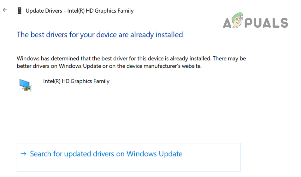Screen dimensions: 301x177
Task: Click the Windows has determined description line
Action: click(x=131, y=59)
